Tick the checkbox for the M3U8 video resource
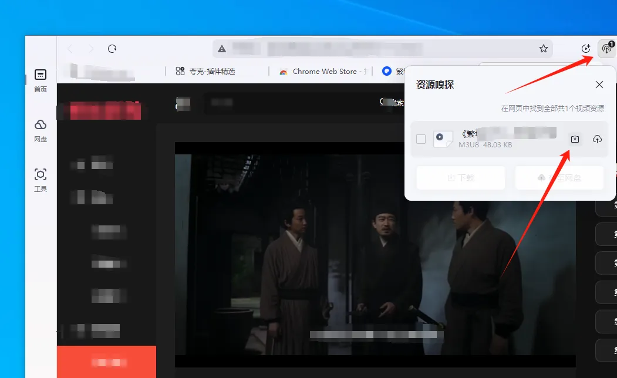The width and height of the screenshot is (617, 378). pos(421,139)
